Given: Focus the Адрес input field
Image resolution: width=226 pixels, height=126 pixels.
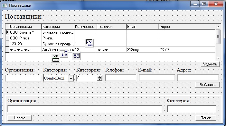Looking at the screenshot, I should click(x=198, y=78).
